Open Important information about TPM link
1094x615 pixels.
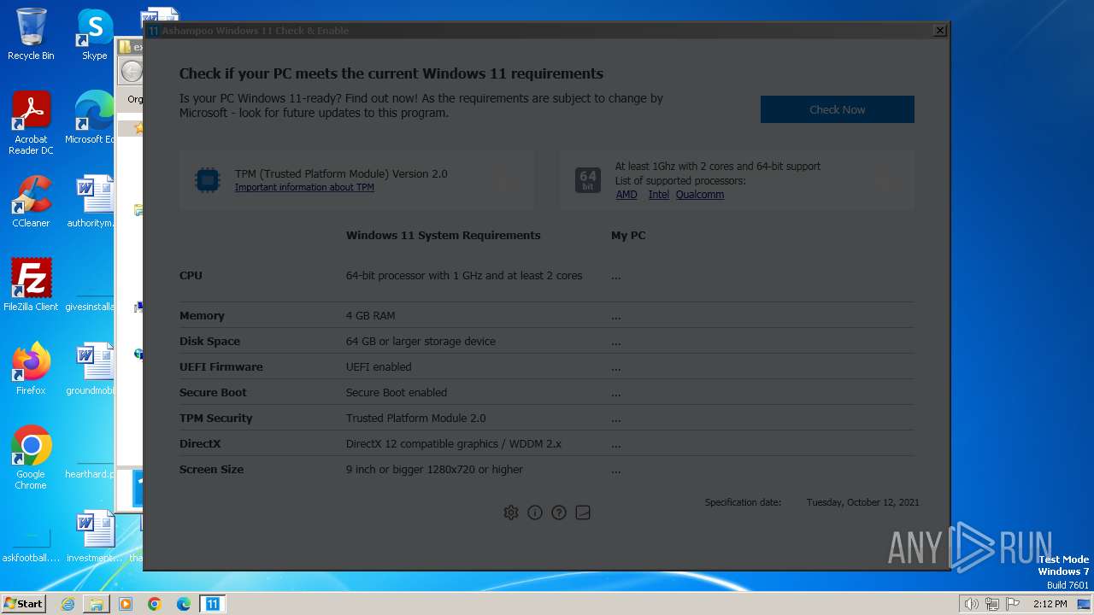pos(304,187)
